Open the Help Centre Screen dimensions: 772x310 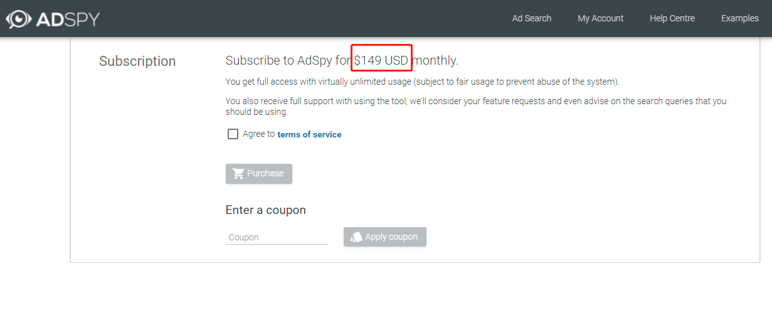point(672,18)
